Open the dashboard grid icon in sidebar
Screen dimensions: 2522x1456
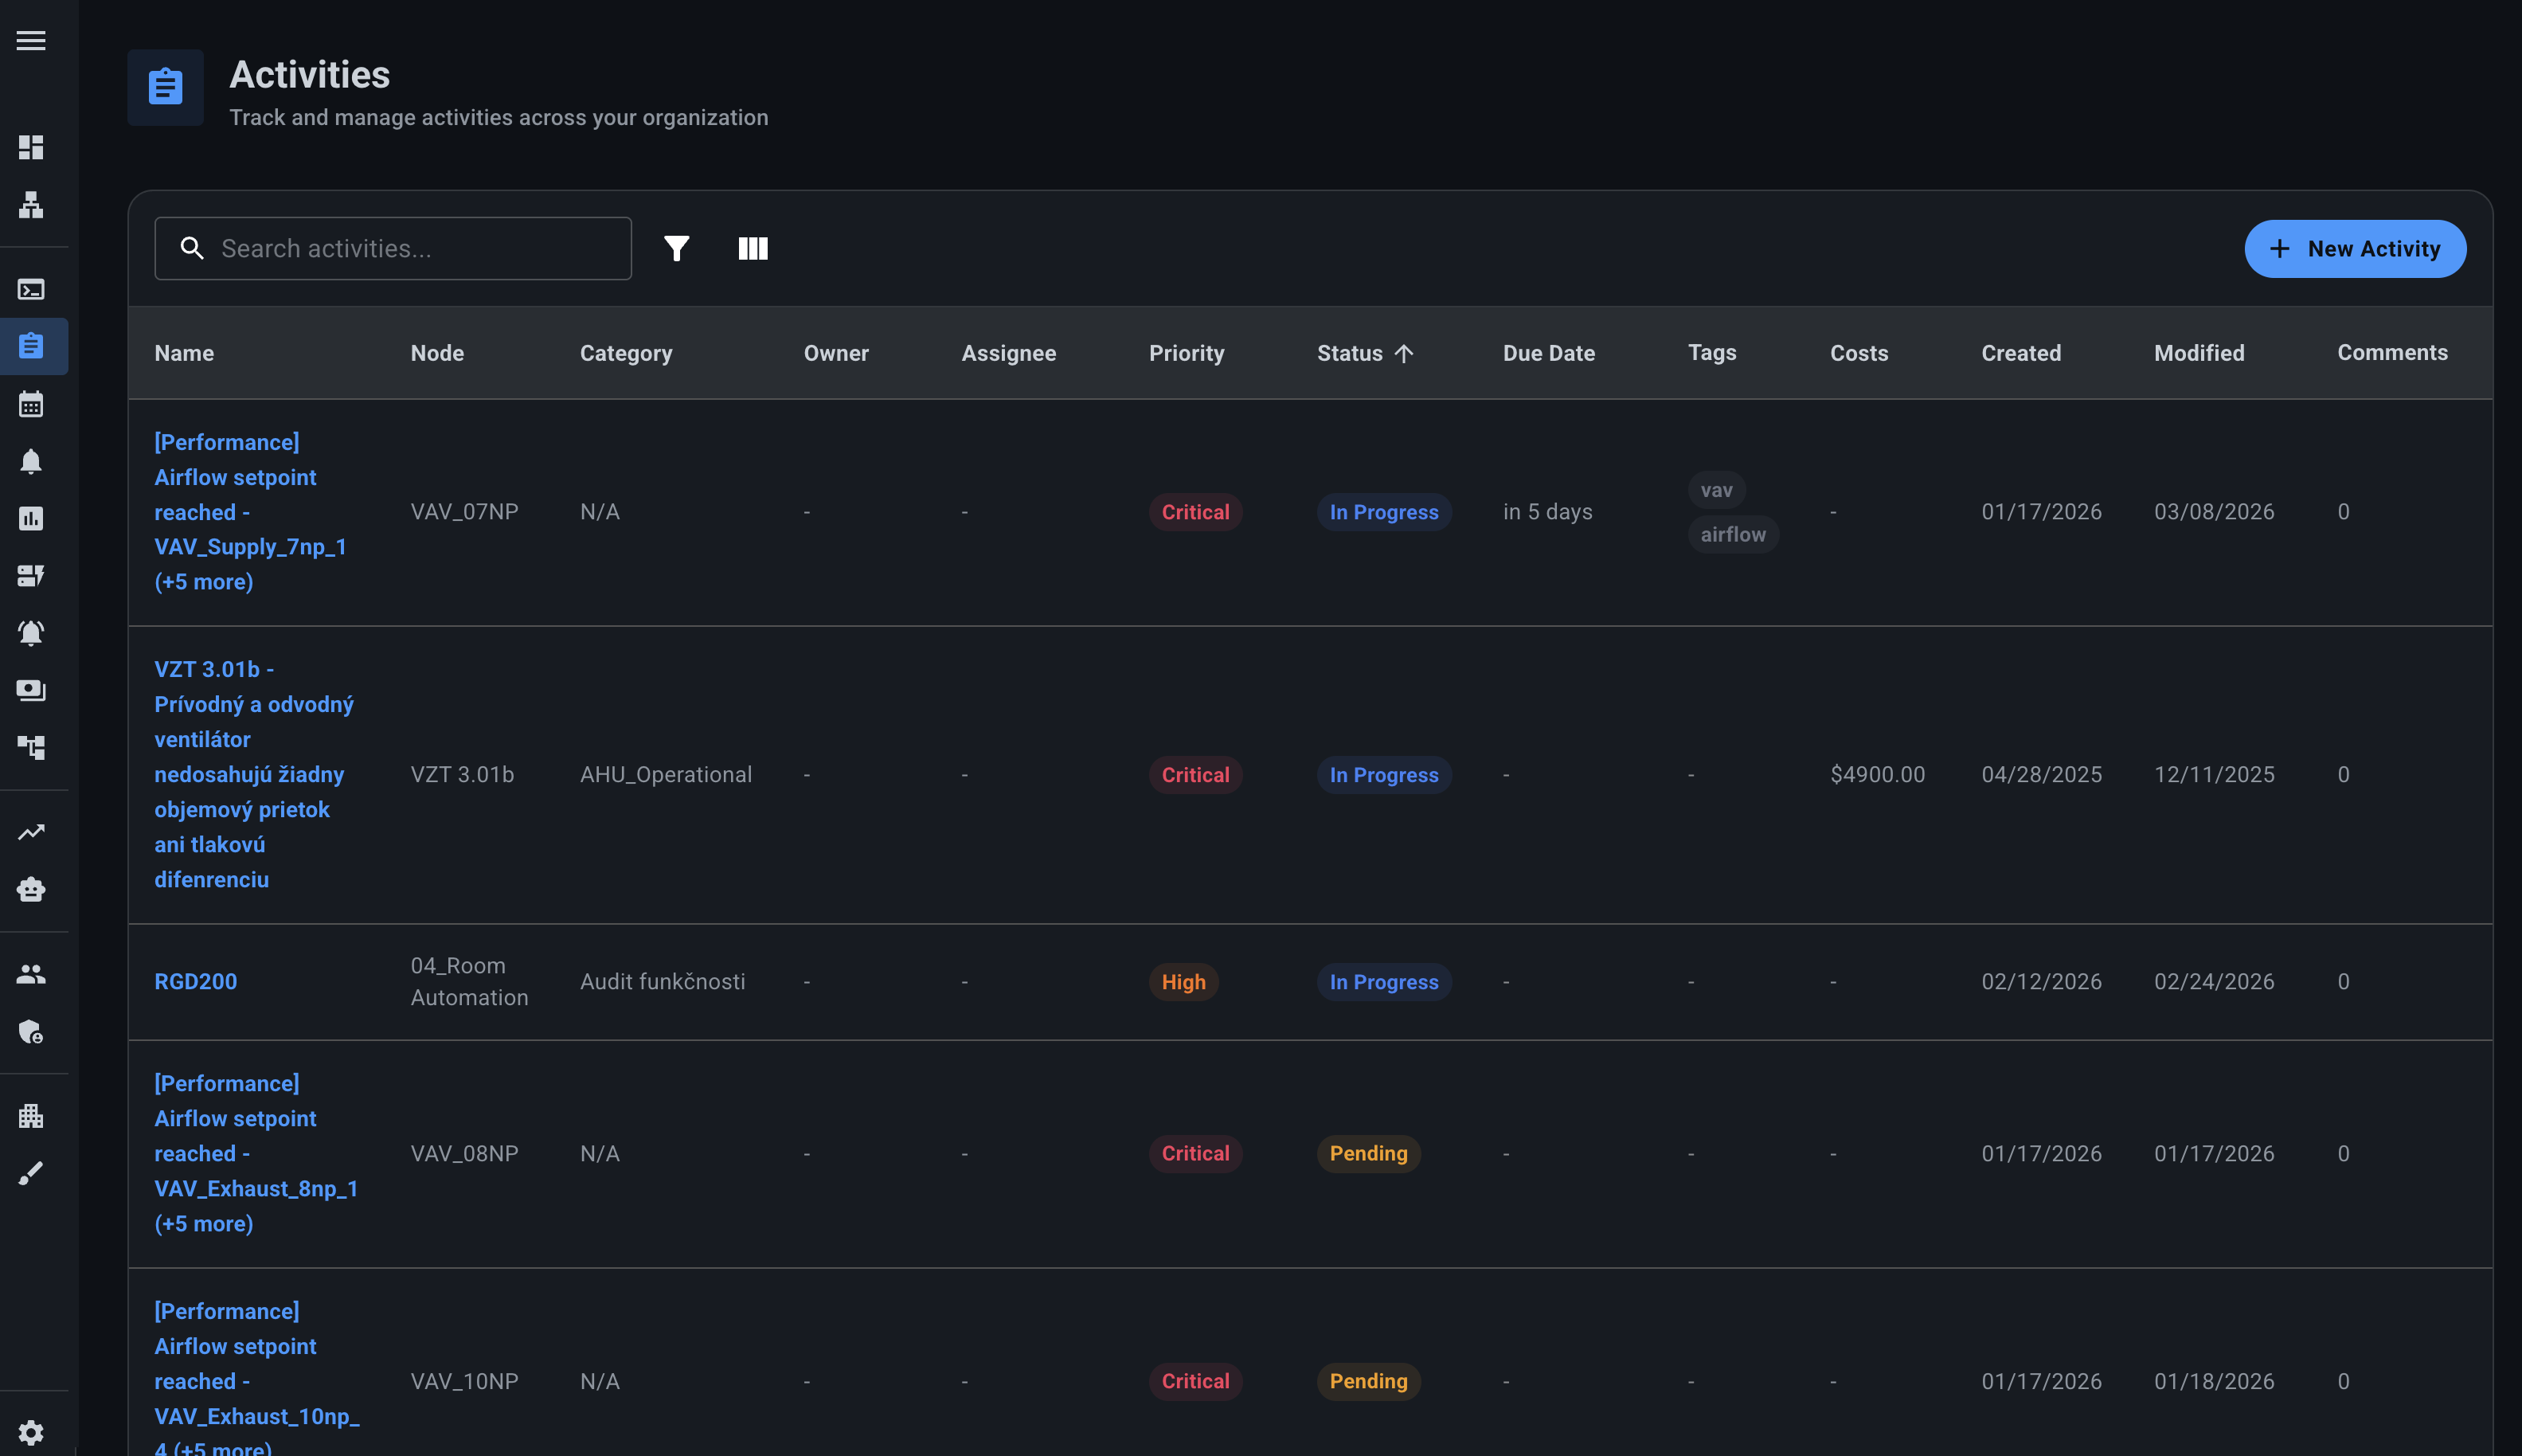[31, 148]
